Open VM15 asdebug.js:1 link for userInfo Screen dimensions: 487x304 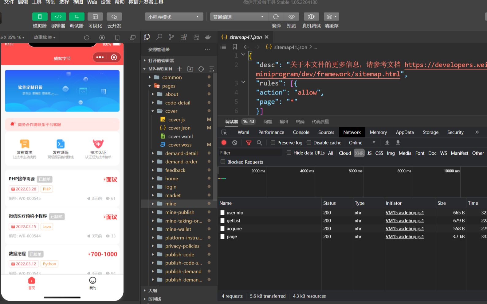click(405, 213)
